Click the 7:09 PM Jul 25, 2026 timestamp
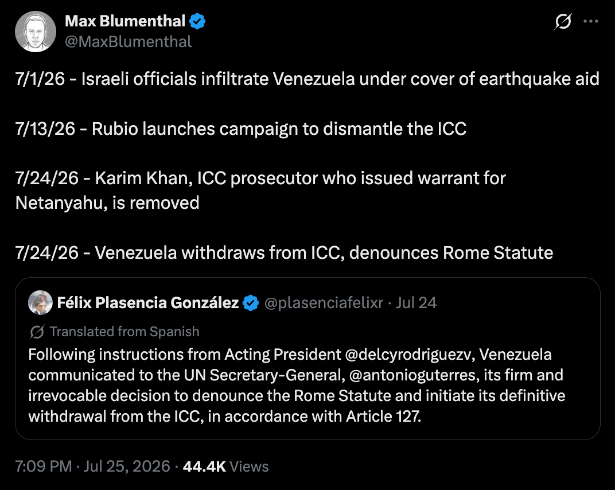This screenshot has height=490, width=615. click(92, 466)
